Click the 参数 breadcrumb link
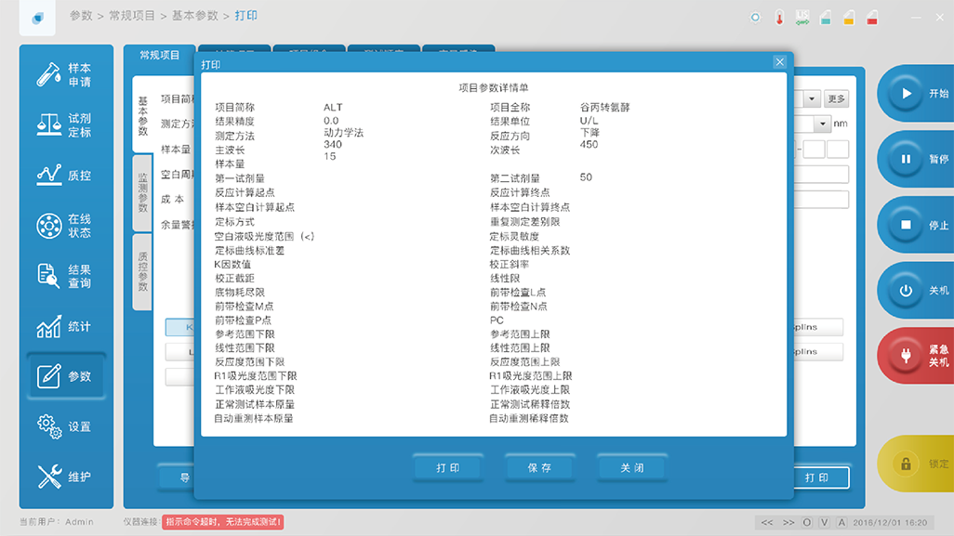Image resolution: width=954 pixels, height=536 pixels. [x=81, y=16]
